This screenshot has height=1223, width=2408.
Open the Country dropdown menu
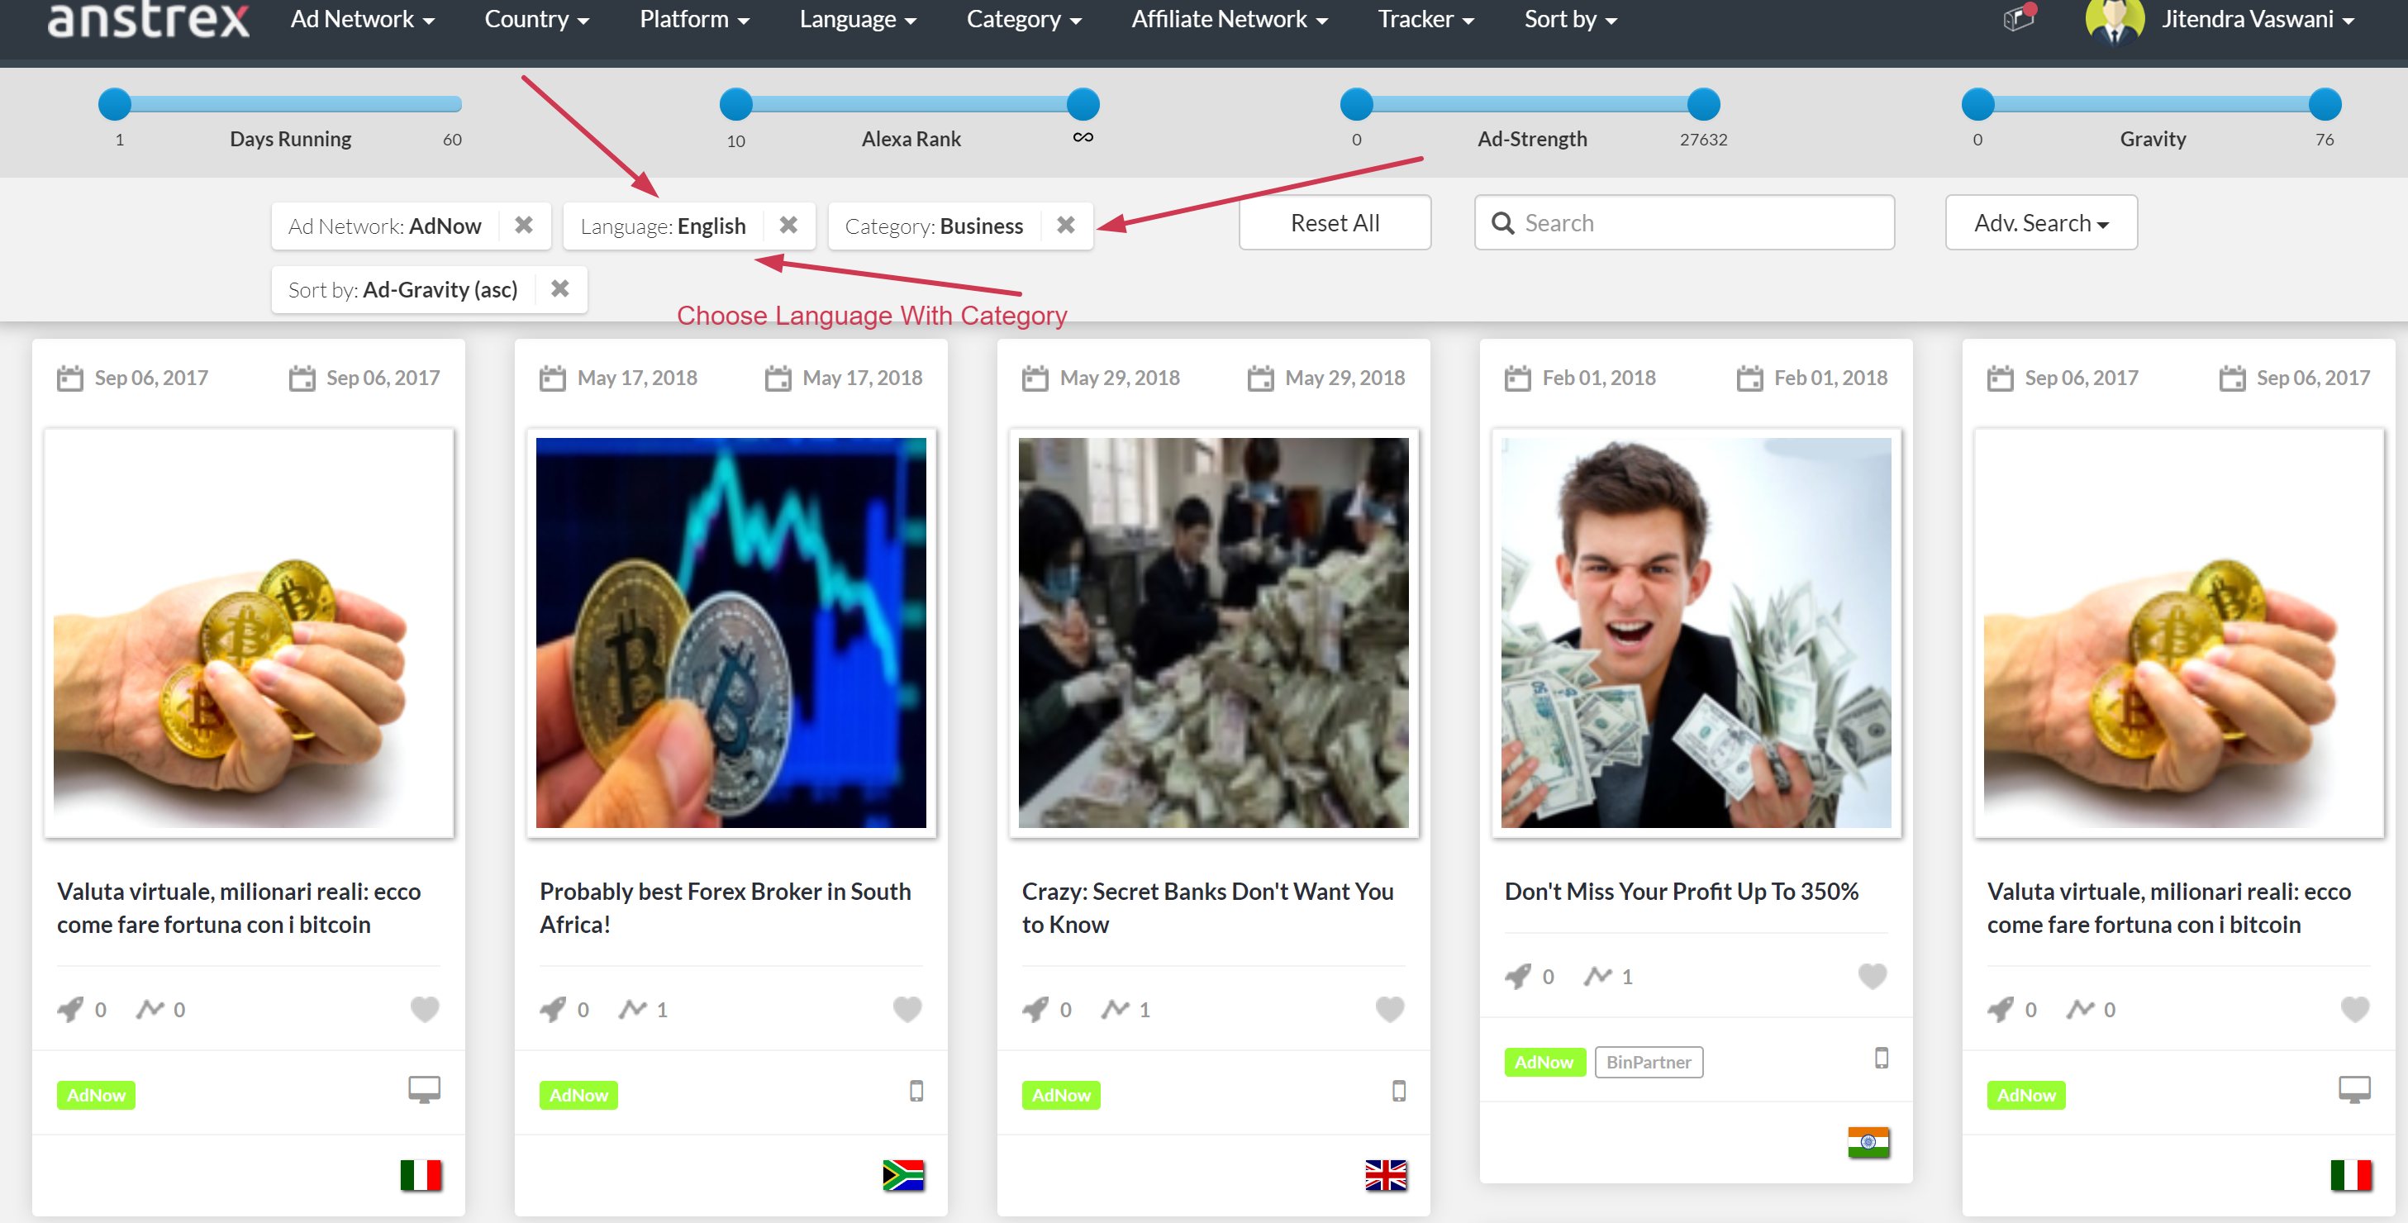pos(536,19)
